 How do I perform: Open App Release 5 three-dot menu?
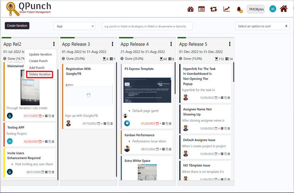click(229, 44)
